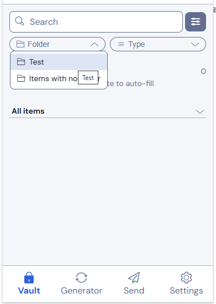Select the Test folder option
The height and width of the screenshot is (304, 216).
59,62
